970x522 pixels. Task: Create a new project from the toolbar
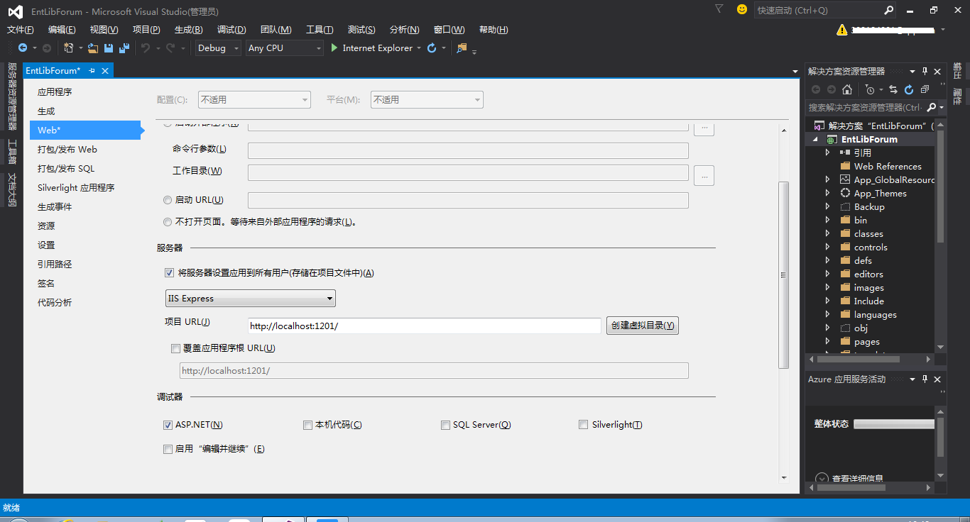tap(68, 48)
